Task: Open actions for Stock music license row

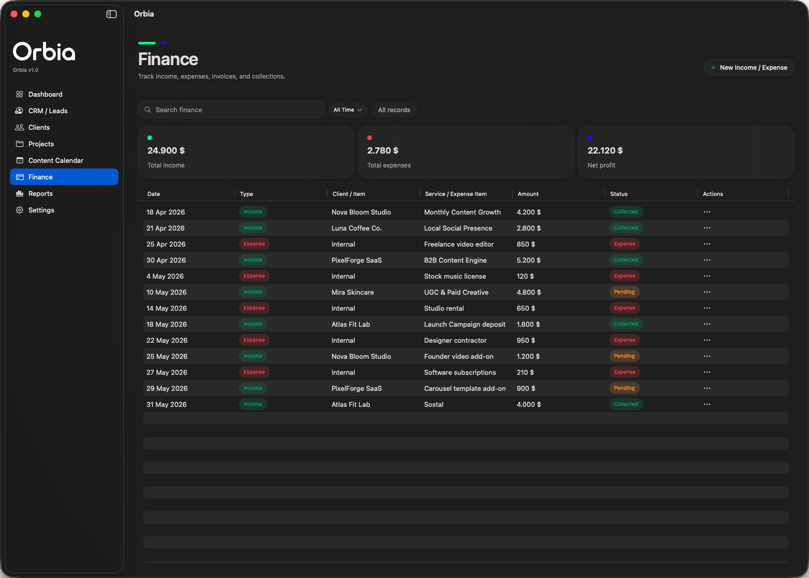Action: coord(707,276)
